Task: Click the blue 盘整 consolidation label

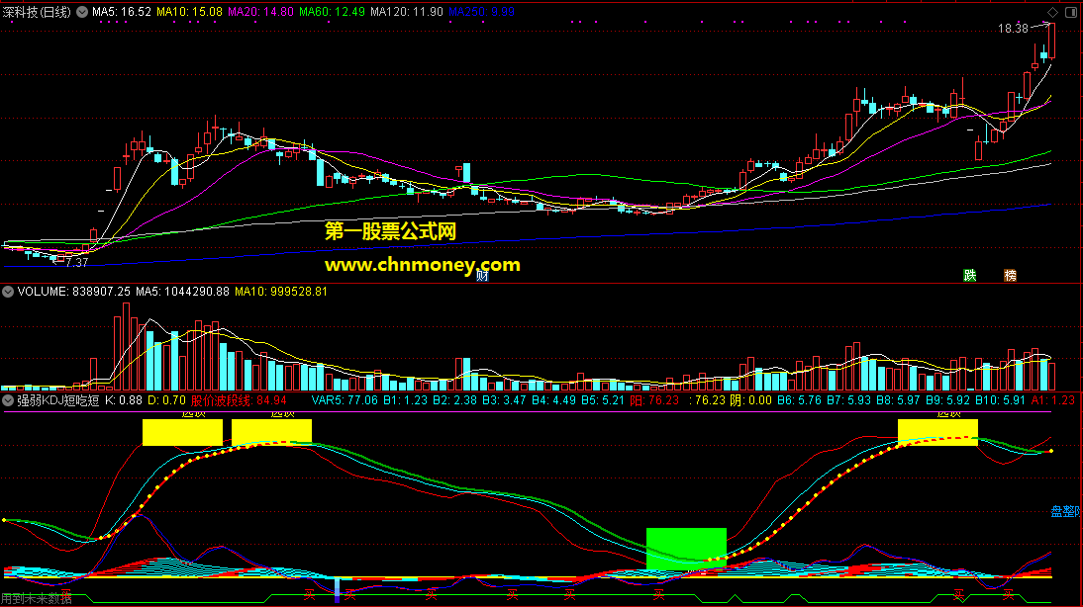Action: coord(1065,511)
